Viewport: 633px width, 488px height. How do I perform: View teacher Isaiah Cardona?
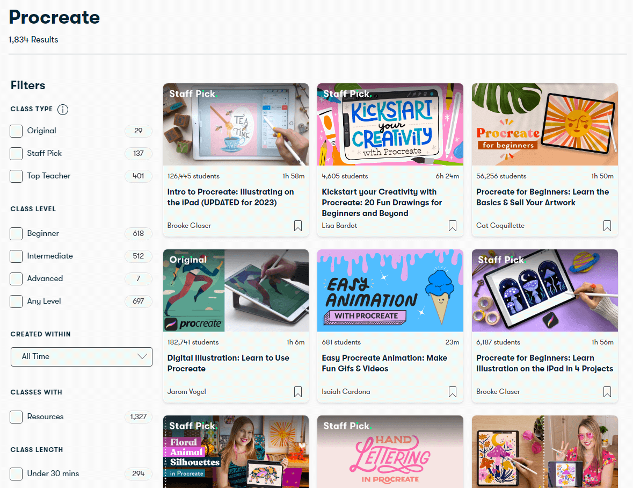346,391
